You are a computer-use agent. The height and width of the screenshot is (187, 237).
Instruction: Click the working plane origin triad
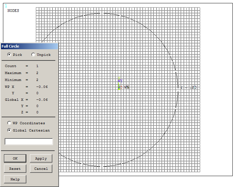point(120,87)
